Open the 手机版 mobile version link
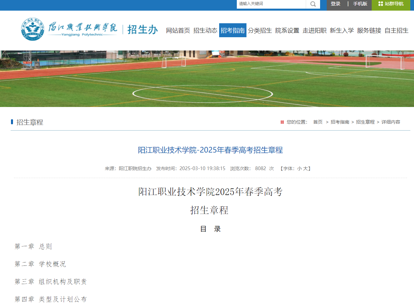The width and height of the screenshot is (414, 308). 361,4
